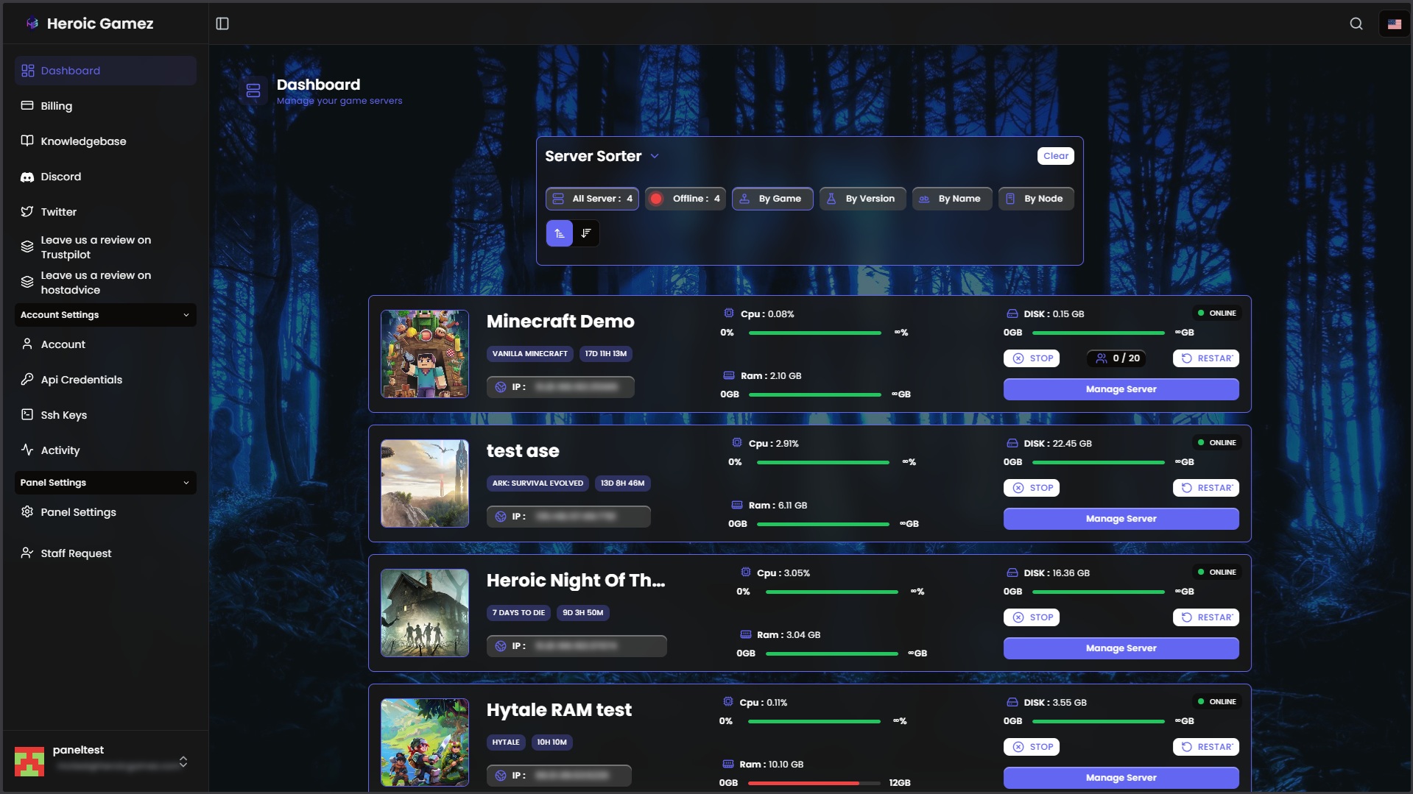The width and height of the screenshot is (1413, 794).
Task: Toggle the Offline servers filter
Action: click(x=686, y=199)
